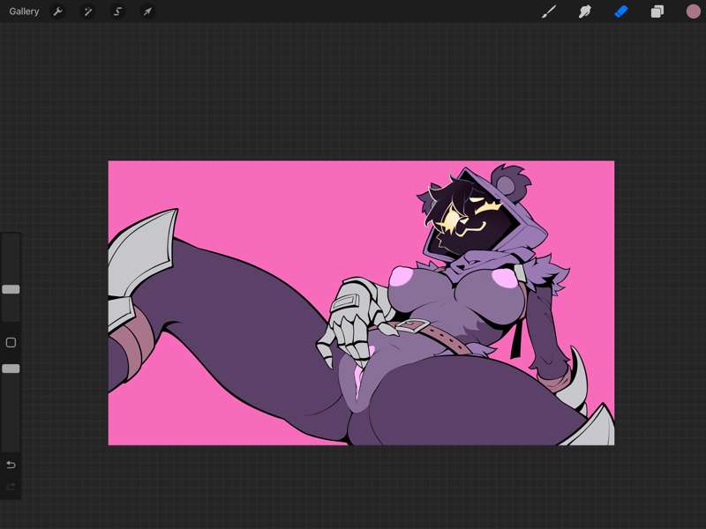Open the Actions wrench menu
Image resolution: width=706 pixels, height=529 pixels.
point(57,11)
